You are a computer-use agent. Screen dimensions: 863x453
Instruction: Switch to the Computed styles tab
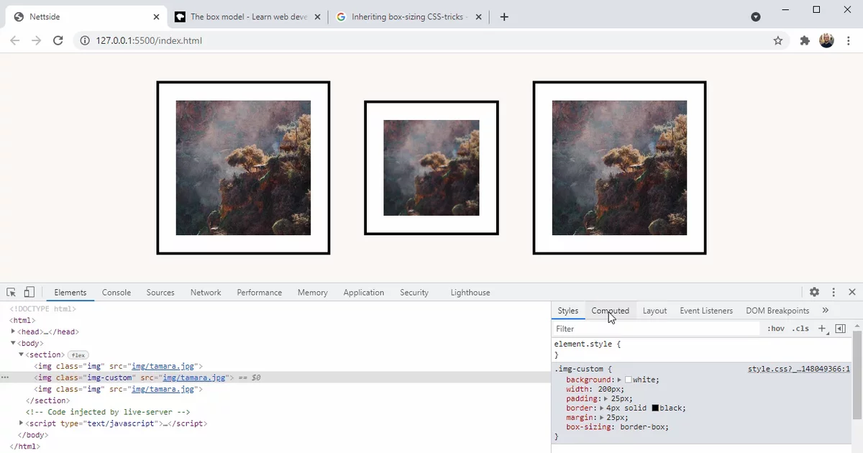pos(611,311)
